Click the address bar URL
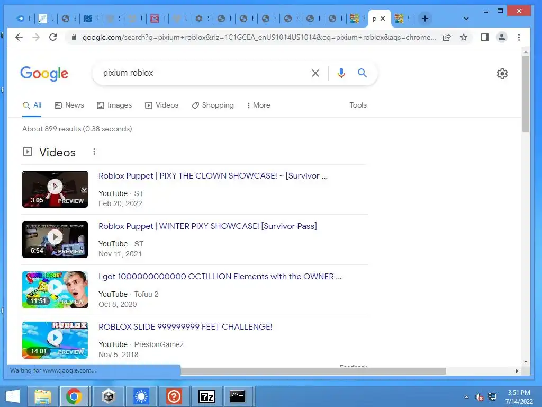The image size is (542, 407). (258, 38)
